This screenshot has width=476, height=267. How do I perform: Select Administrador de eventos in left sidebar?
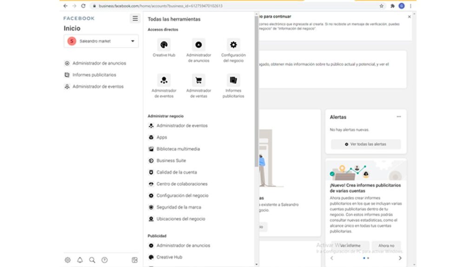click(94, 87)
